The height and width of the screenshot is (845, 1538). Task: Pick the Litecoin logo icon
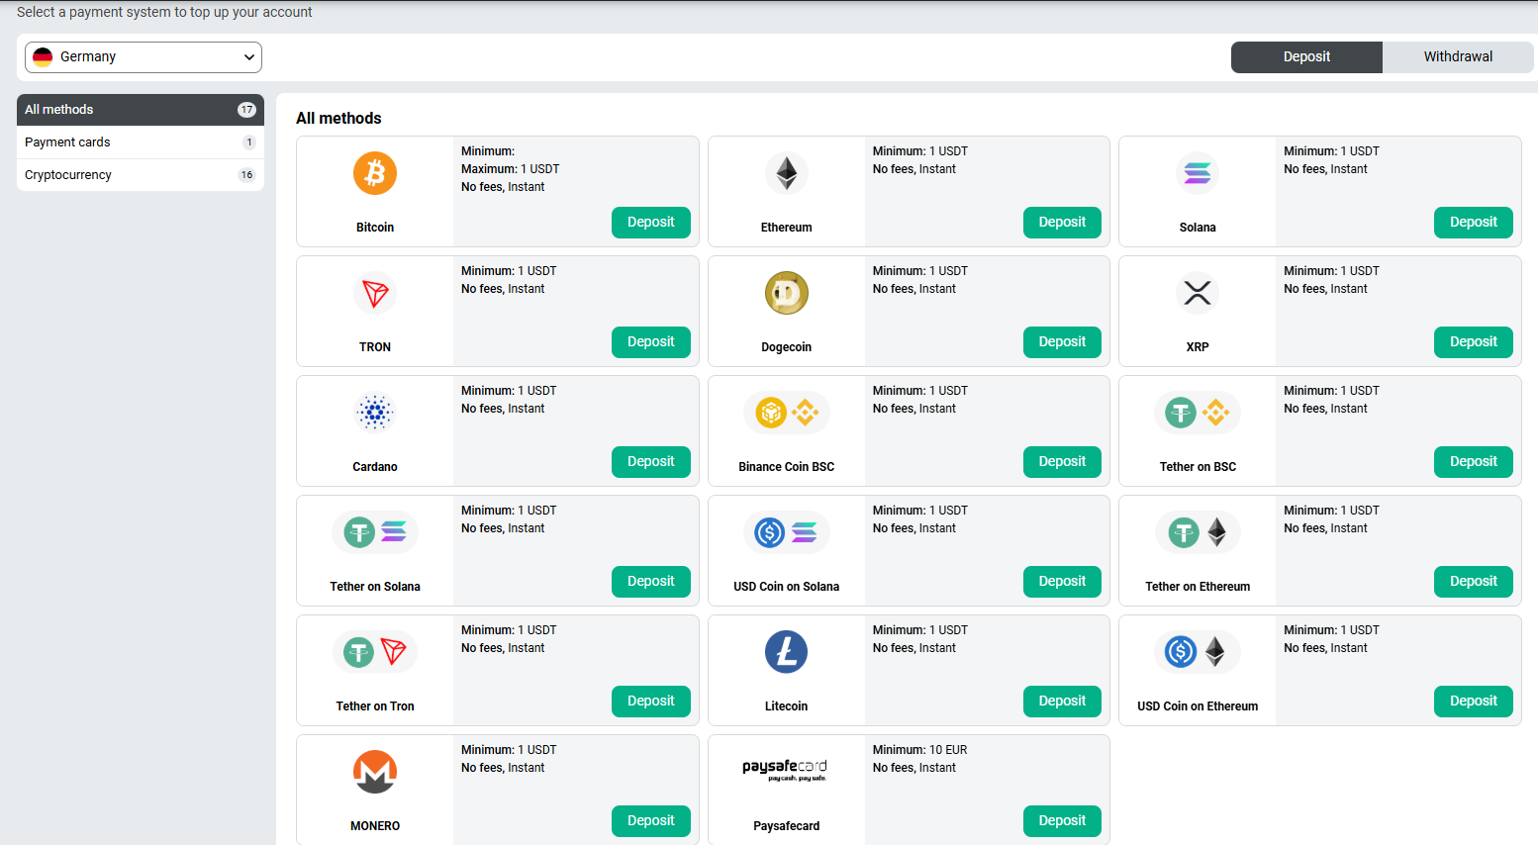786,652
